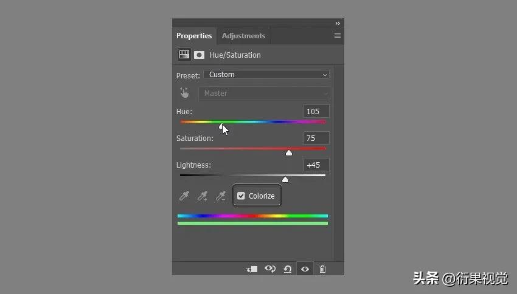Open the Preset dropdown
This screenshot has width=517, height=294.
[266, 75]
